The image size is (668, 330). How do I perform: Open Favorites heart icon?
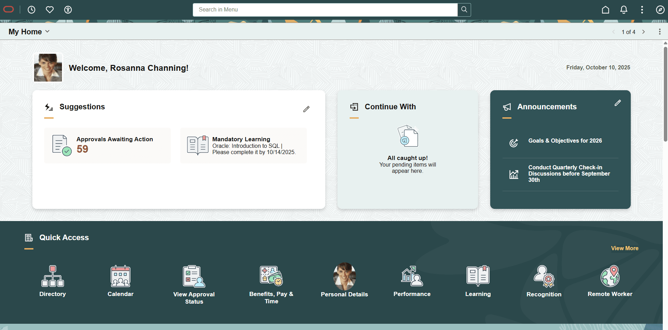click(50, 10)
